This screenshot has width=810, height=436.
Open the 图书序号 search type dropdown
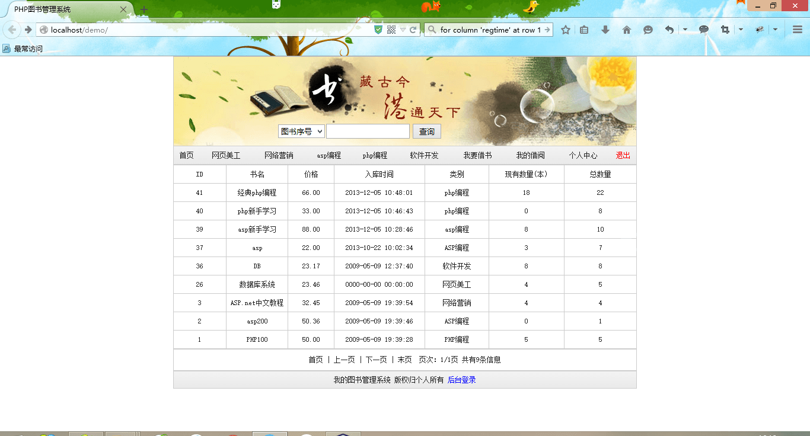(x=301, y=132)
